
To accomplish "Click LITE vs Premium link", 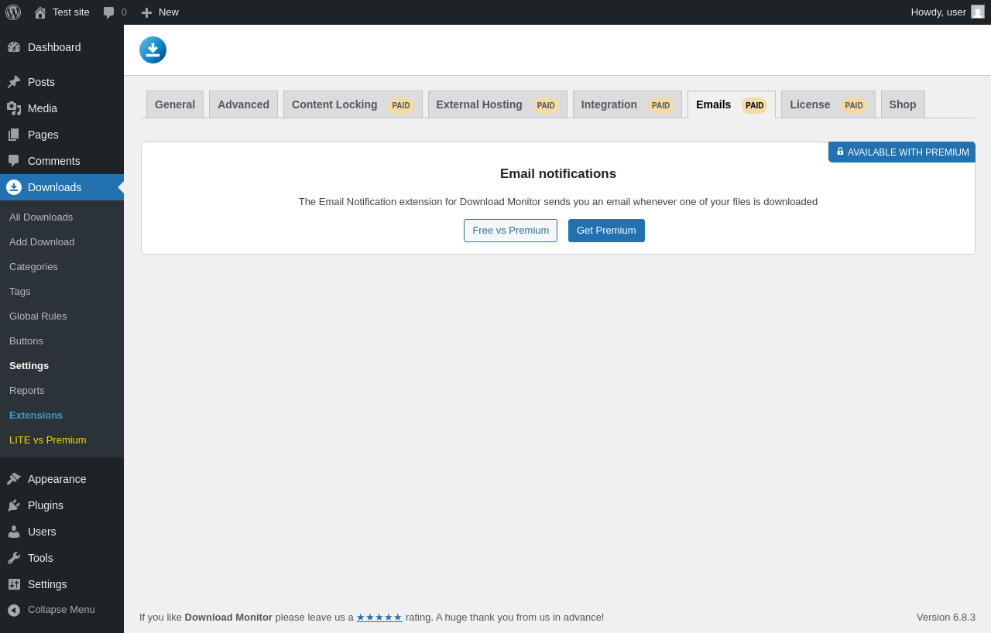I will point(48,440).
